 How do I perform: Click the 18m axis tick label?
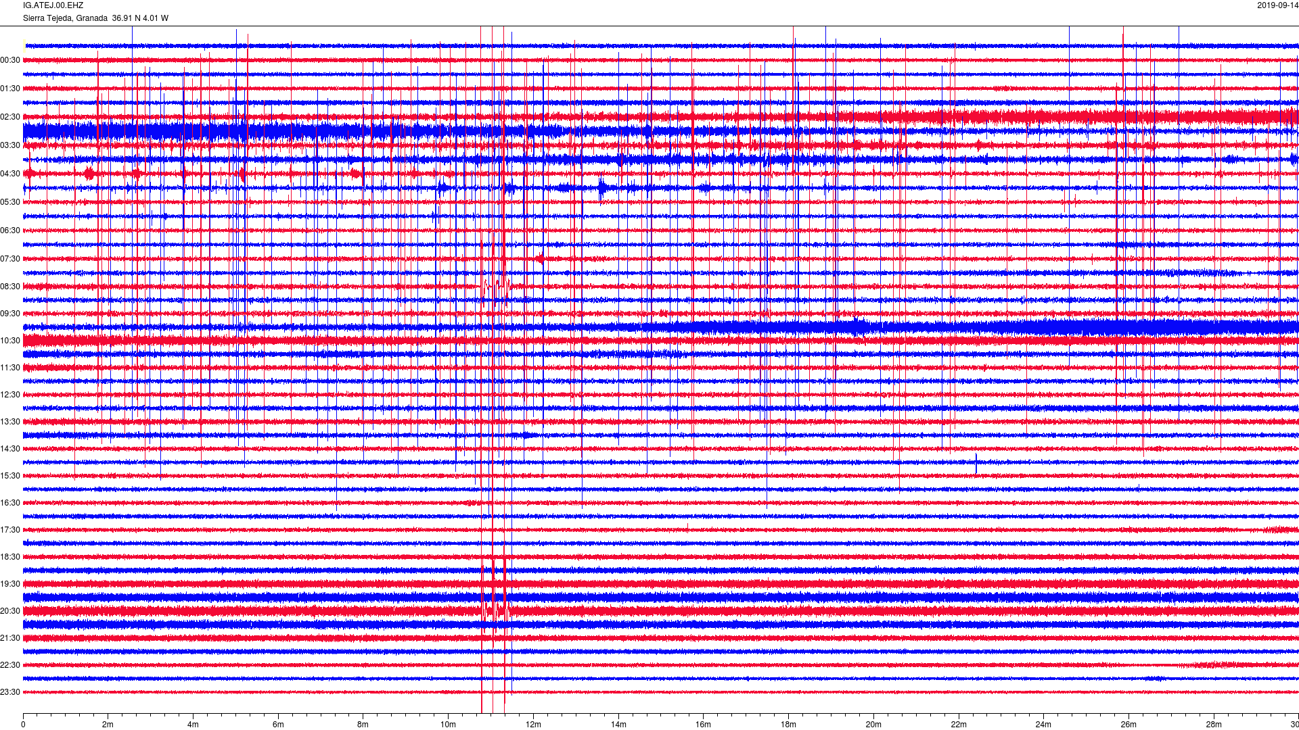[788, 725]
